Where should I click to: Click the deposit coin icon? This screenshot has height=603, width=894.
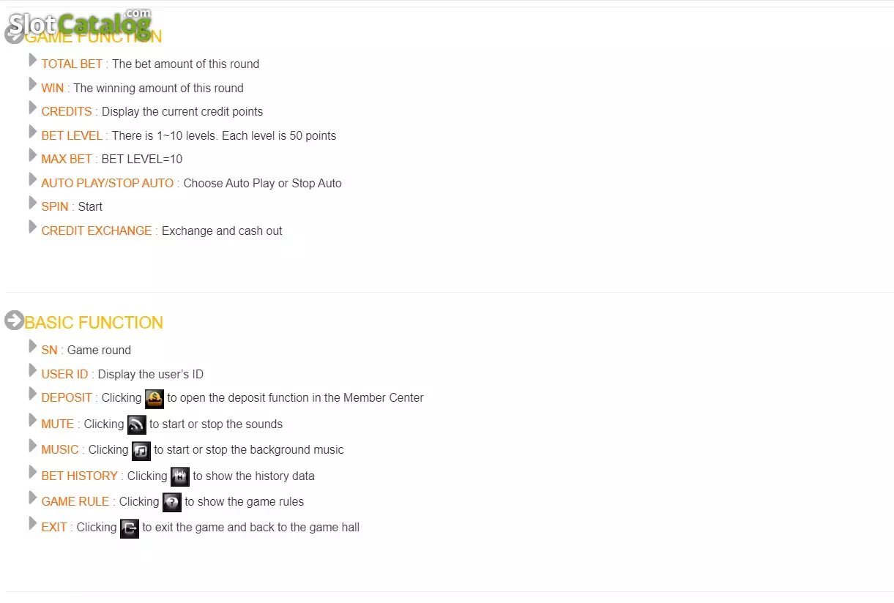click(154, 399)
